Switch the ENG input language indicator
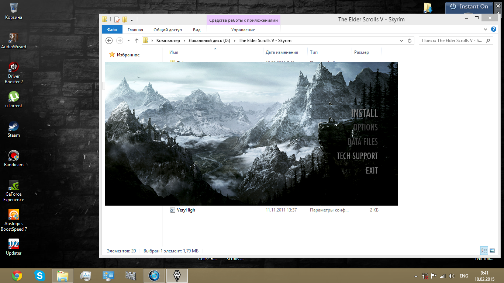 coord(464,276)
